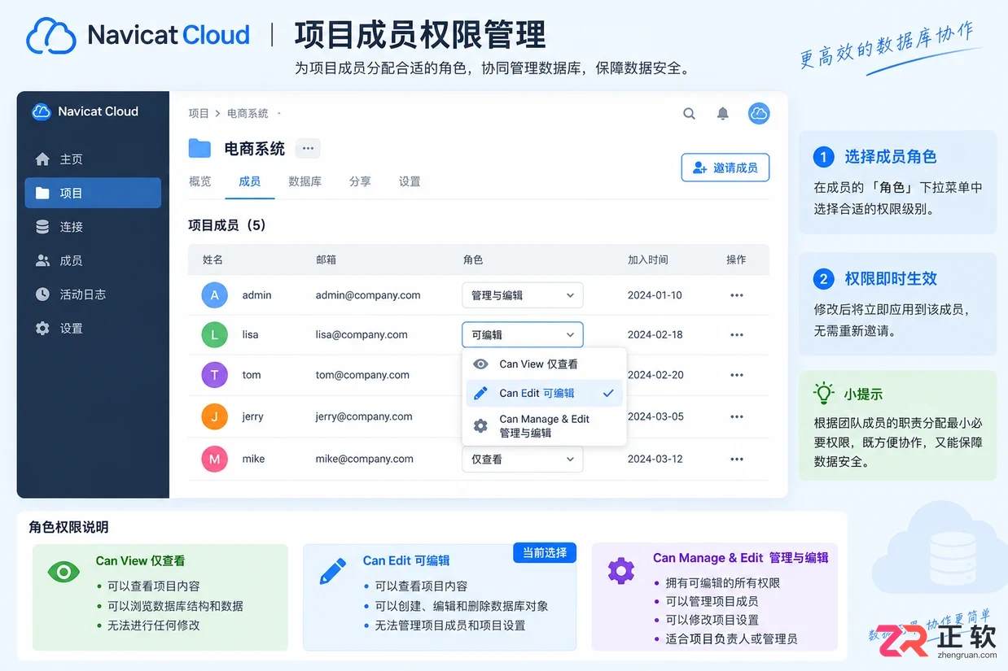Click lisa@company.com email cell
This screenshot has height=671, width=1008.
click(362, 334)
